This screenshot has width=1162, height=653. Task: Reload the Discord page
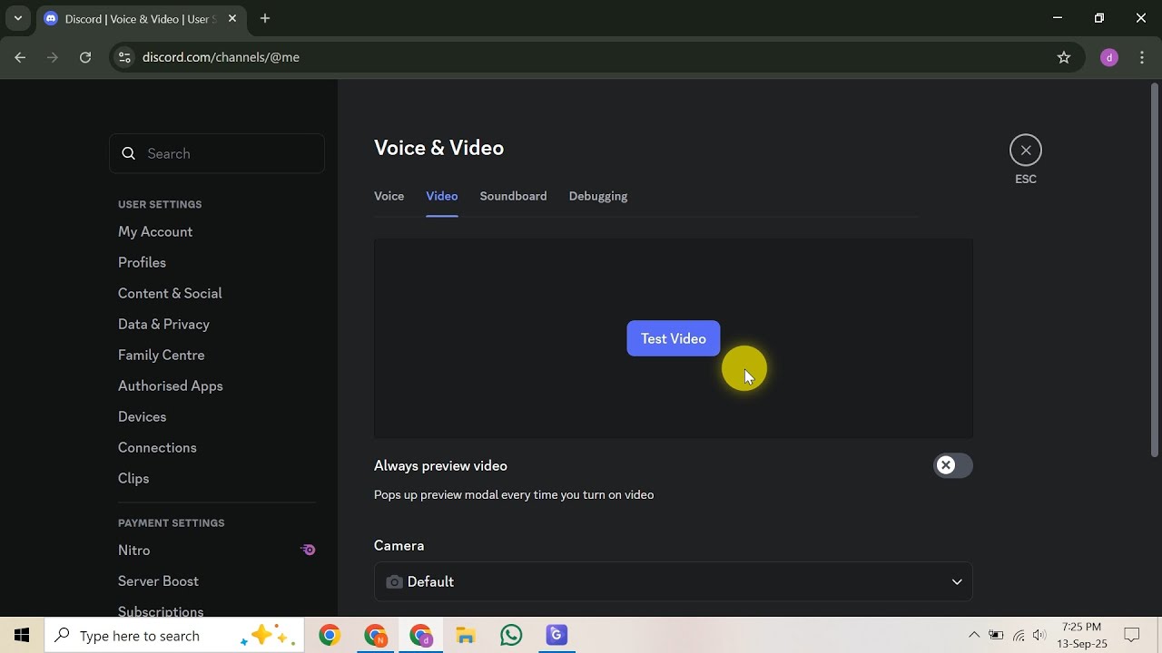pos(85,57)
